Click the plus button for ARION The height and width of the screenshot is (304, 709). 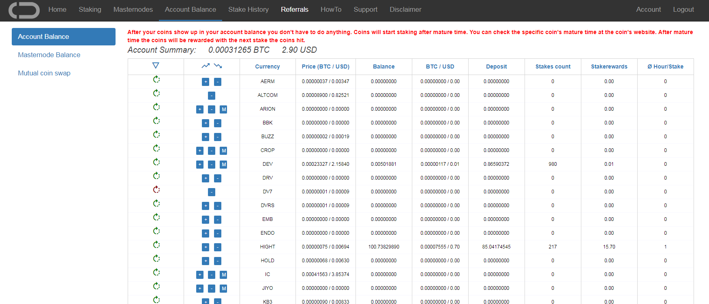pos(200,109)
